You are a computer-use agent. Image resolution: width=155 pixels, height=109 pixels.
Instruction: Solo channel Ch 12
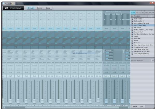[66, 69]
